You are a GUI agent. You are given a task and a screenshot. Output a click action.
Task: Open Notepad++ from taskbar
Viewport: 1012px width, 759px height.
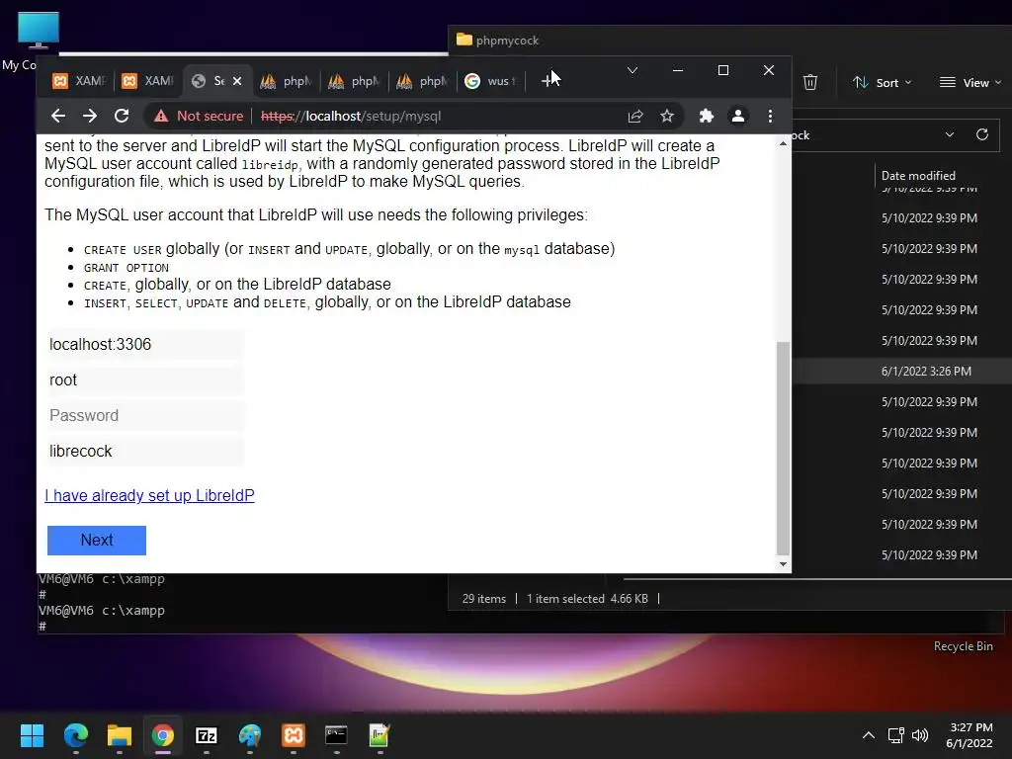click(x=379, y=735)
